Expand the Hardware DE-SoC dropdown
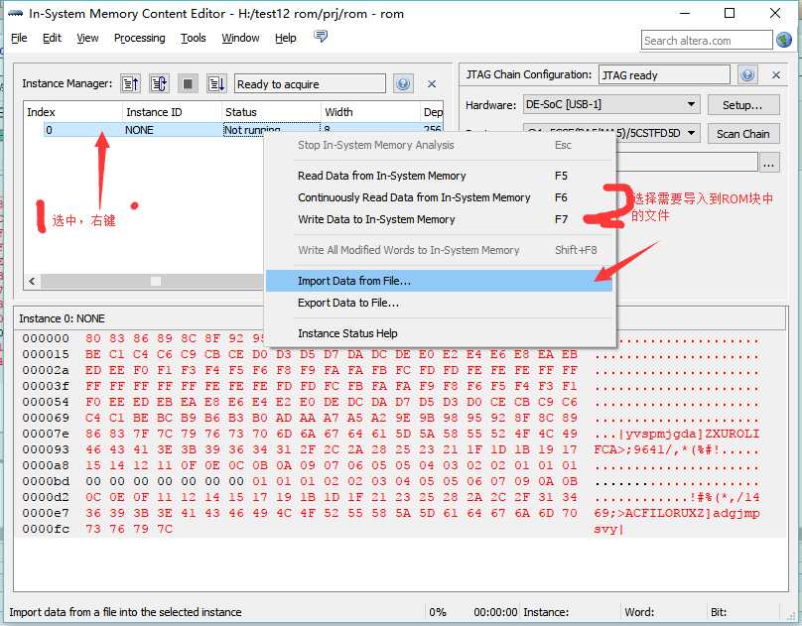802x626 pixels. (x=611, y=104)
